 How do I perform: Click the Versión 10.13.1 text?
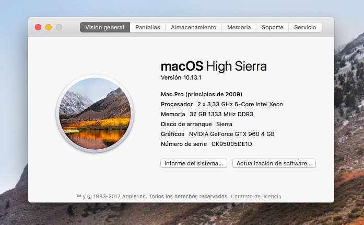pyautogui.click(x=181, y=77)
